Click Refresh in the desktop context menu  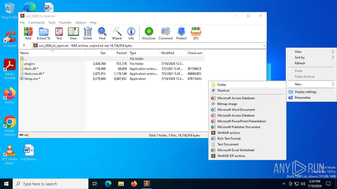[x=300, y=63]
